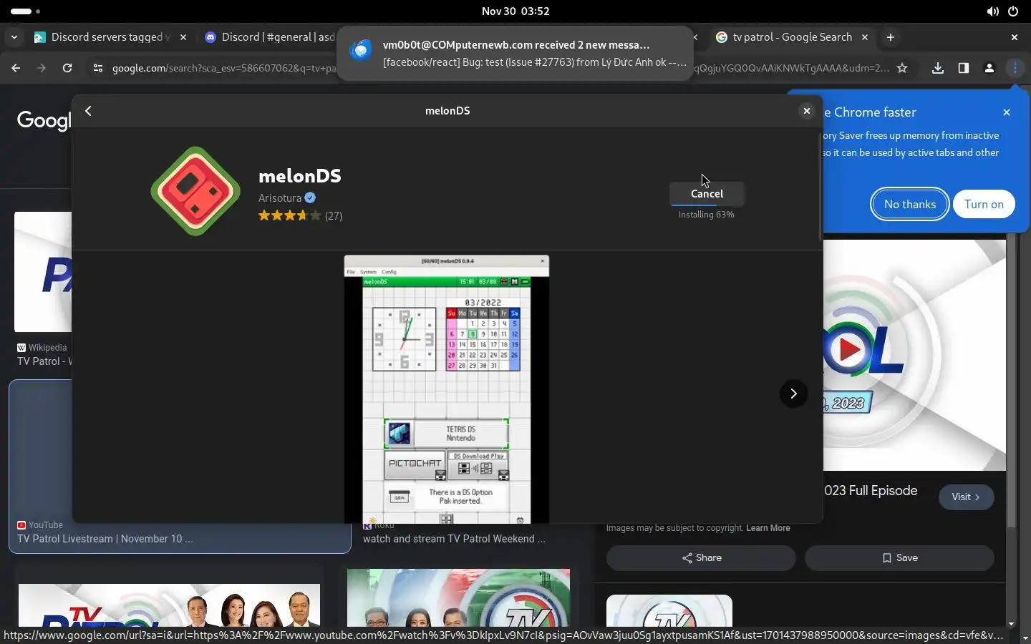Screen dimensions: 1031x644
Task: Go back in the melonDS software dialog
Action: click(x=89, y=111)
